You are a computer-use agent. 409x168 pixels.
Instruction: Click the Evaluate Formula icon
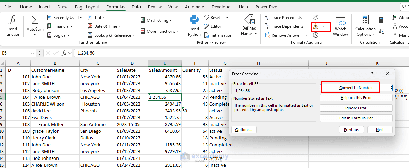point(316,35)
